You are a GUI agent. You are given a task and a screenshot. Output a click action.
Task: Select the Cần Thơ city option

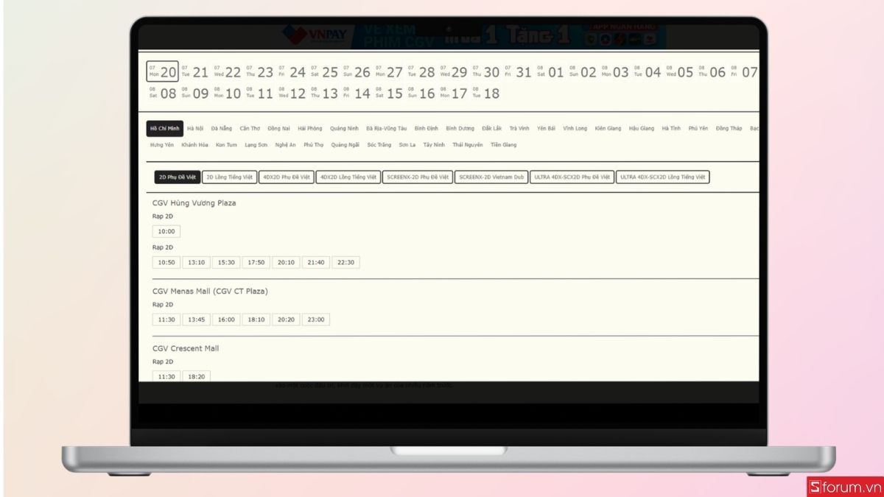pos(250,128)
